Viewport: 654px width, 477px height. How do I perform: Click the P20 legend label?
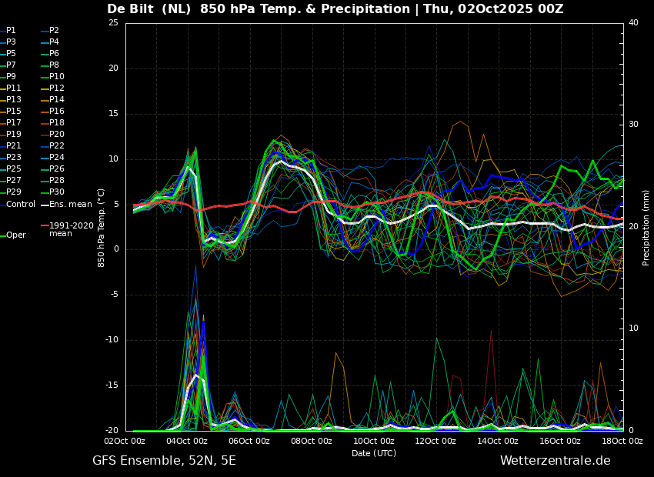point(53,135)
